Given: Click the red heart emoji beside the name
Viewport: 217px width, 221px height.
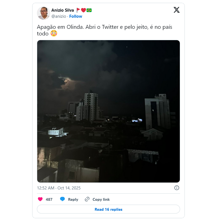Looking at the screenshot, I should [84, 10].
